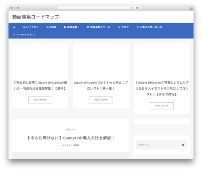Screen dimensions: 202x171
Task: Reload the page using the refresh icon
Action: (x=131, y=8)
